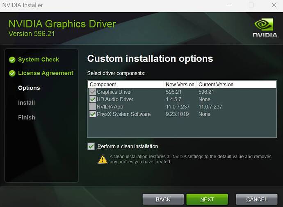Viewport: 283px width, 207px height.
Task: Click the 9.23.1019 new version value
Action: [x=177, y=114]
